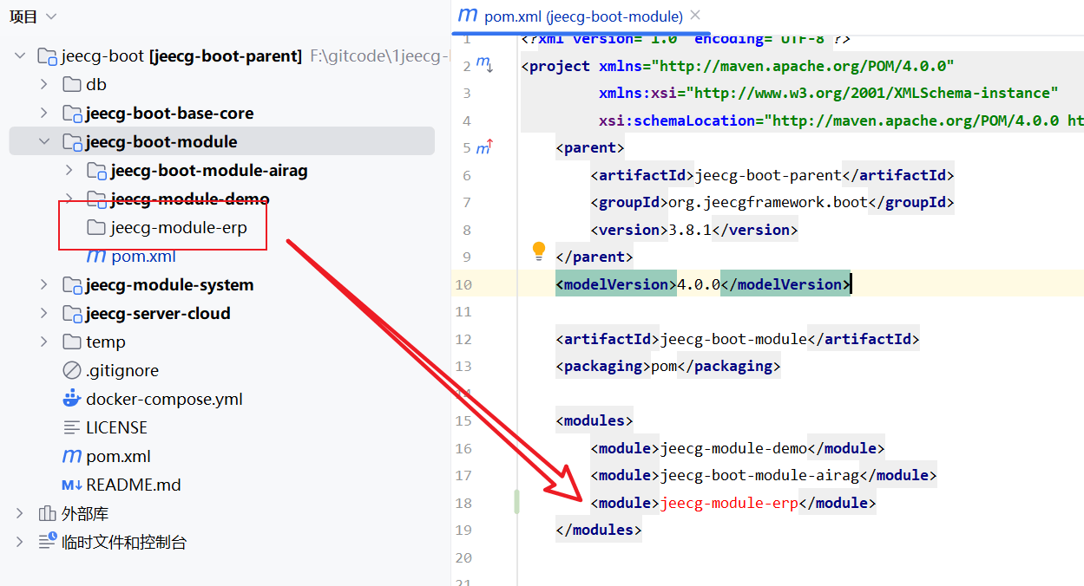The image size is (1084, 586).
Task: Click the README.md markdown file icon
Action: coord(71,485)
